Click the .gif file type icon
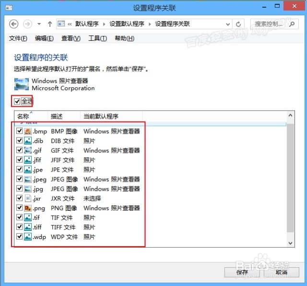 [28, 150]
